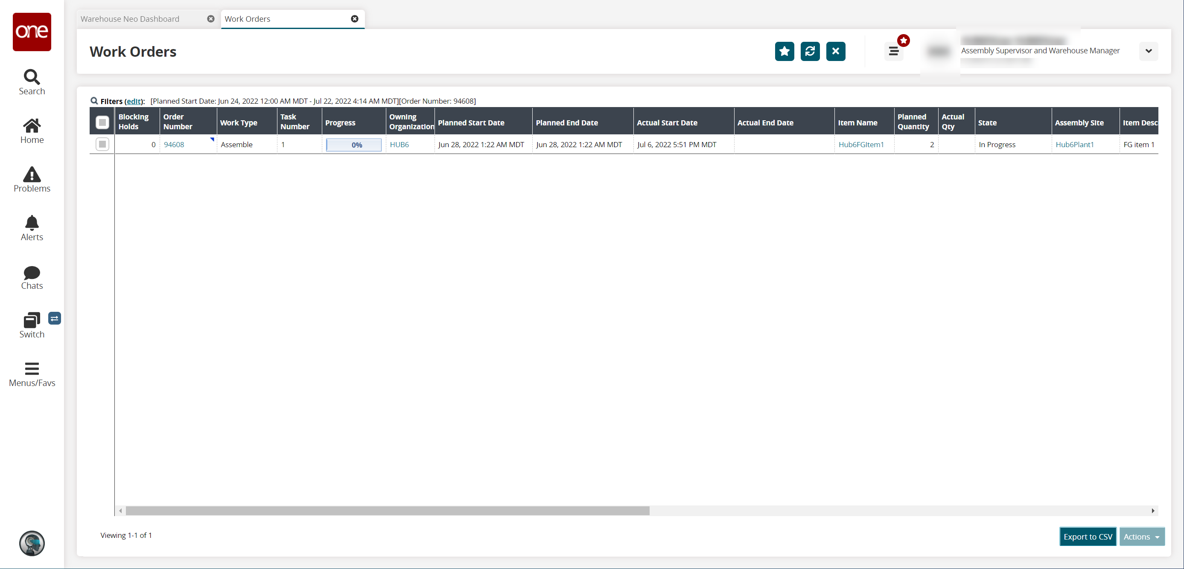Switch to Warehouse Neo Dashboard tab
This screenshot has width=1184, height=569.
pyautogui.click(x=130, y=19)
